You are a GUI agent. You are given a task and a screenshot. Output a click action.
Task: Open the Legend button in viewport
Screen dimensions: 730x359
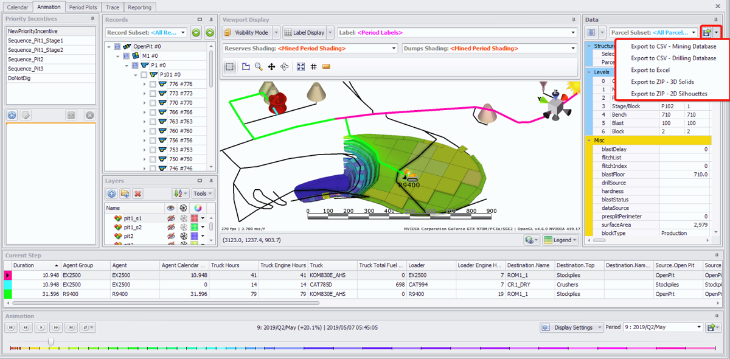[x=561, y=240]
